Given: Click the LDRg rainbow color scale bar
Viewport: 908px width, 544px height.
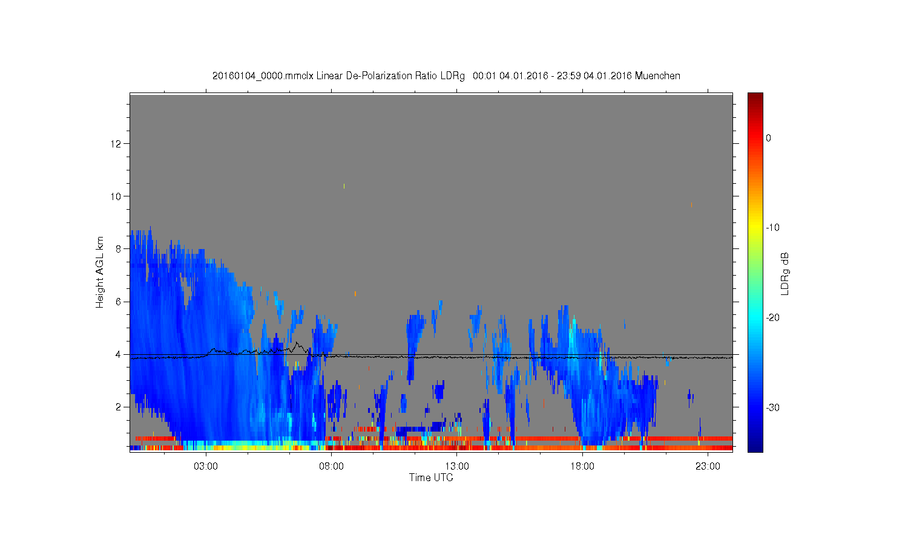Looking at the screenshot, I should coord(755,272).
